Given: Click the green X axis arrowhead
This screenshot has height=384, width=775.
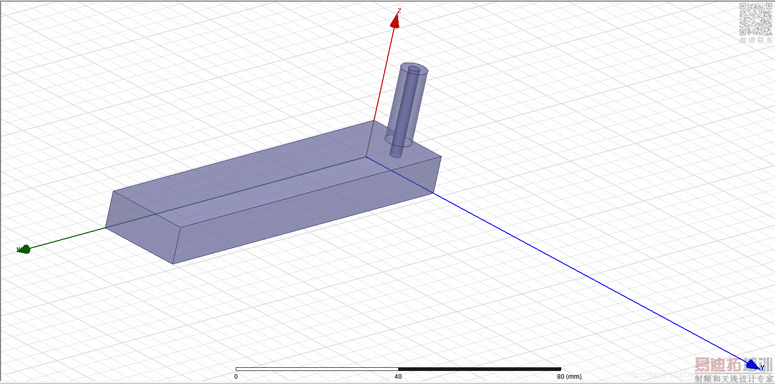Looking at the screenshot, I should [24, 249].
